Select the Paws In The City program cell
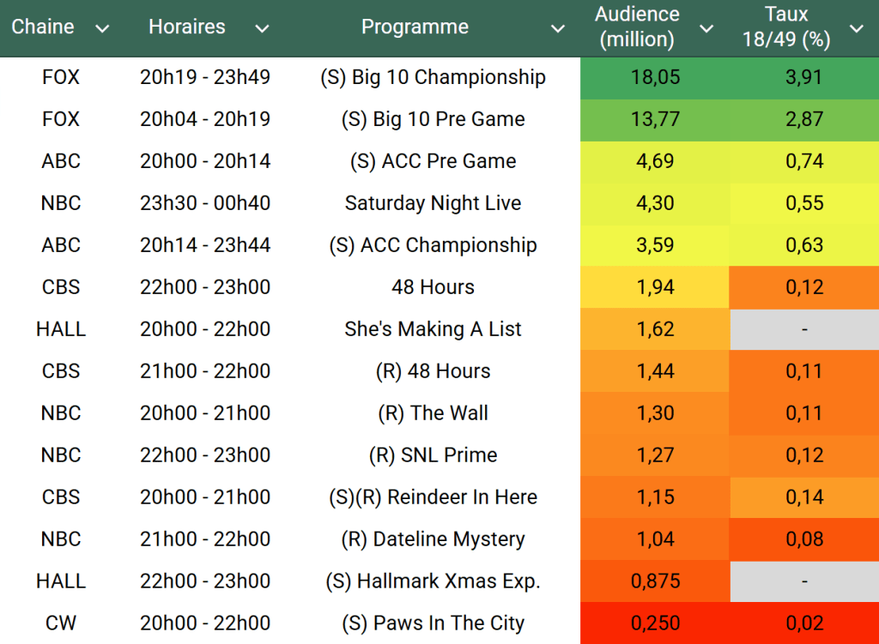 (433, 623)
